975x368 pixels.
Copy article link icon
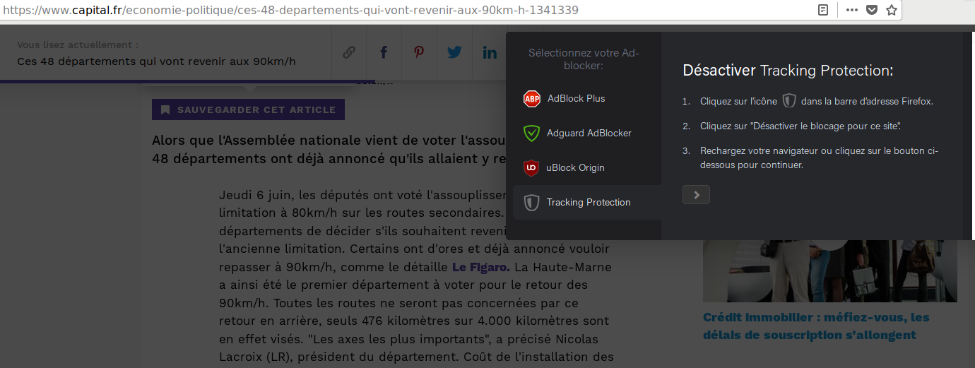[348, 52]
